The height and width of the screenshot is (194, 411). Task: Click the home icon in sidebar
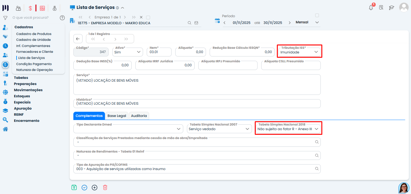[5, 129]
